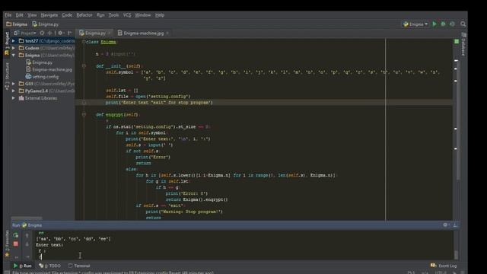487x274 pixels.
Task: Expand the Codem project folder
Action: coord(14,48)
